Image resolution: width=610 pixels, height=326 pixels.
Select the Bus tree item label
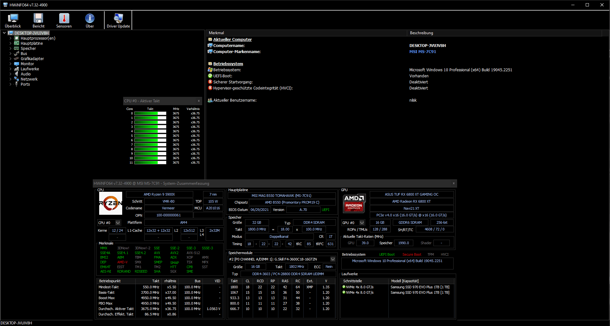[x=24, y=54]
